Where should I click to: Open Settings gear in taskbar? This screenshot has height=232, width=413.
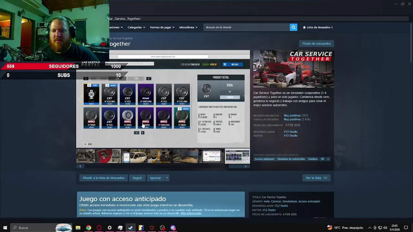click(x=110, y=228)
